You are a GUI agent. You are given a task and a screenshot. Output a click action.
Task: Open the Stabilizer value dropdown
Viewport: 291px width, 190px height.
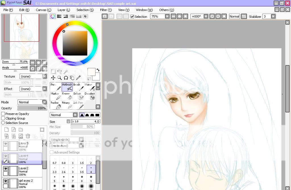[x=273, y=16]
